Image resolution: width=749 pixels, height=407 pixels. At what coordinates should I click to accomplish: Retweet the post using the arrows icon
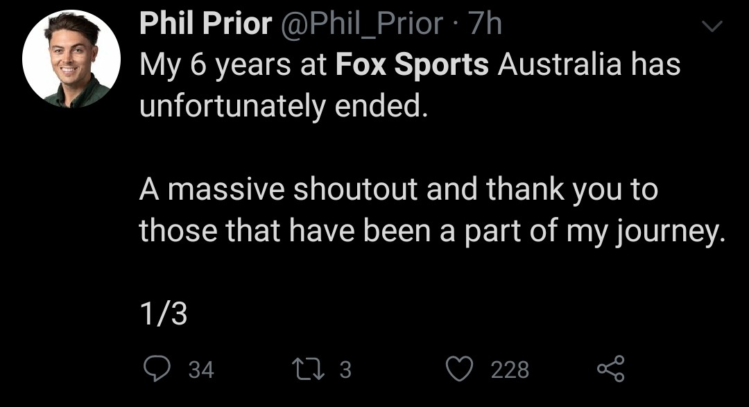tap(309, 370)
